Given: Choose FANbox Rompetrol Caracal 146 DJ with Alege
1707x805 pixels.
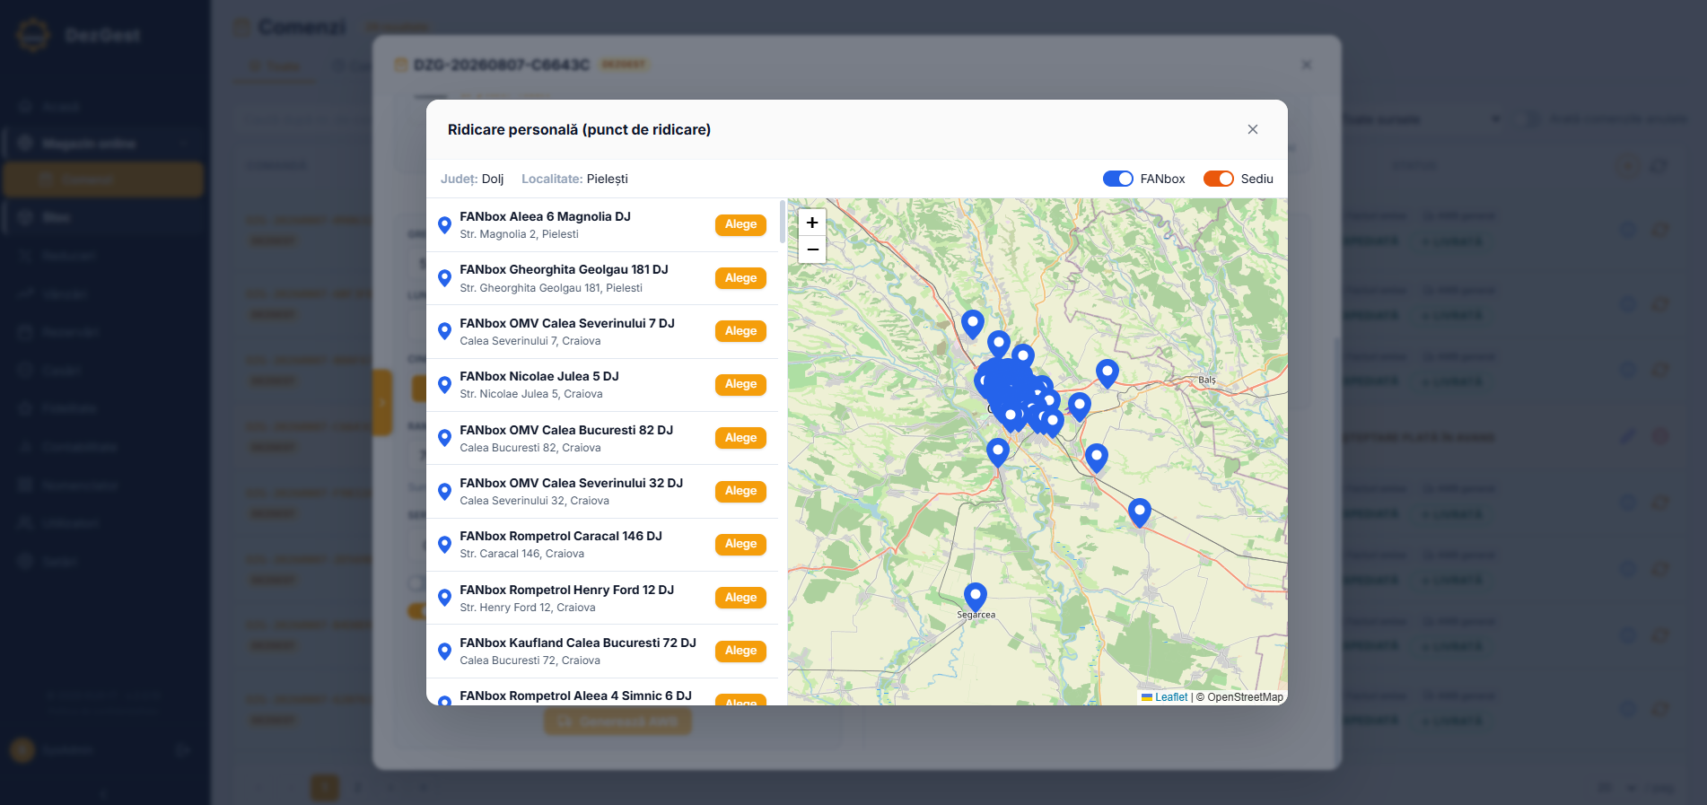Looking at the screenshot, I should point(740,544).
